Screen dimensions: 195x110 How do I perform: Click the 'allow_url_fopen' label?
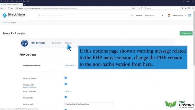(29, 78)
